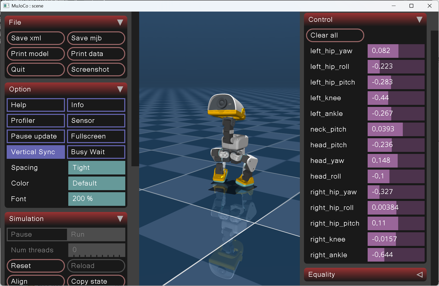Change the Font size 200 %

coord(97,199)
